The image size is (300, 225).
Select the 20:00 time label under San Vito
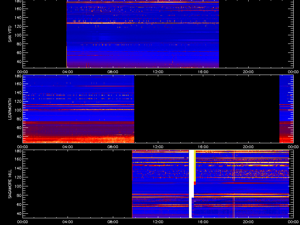point(248,72)
